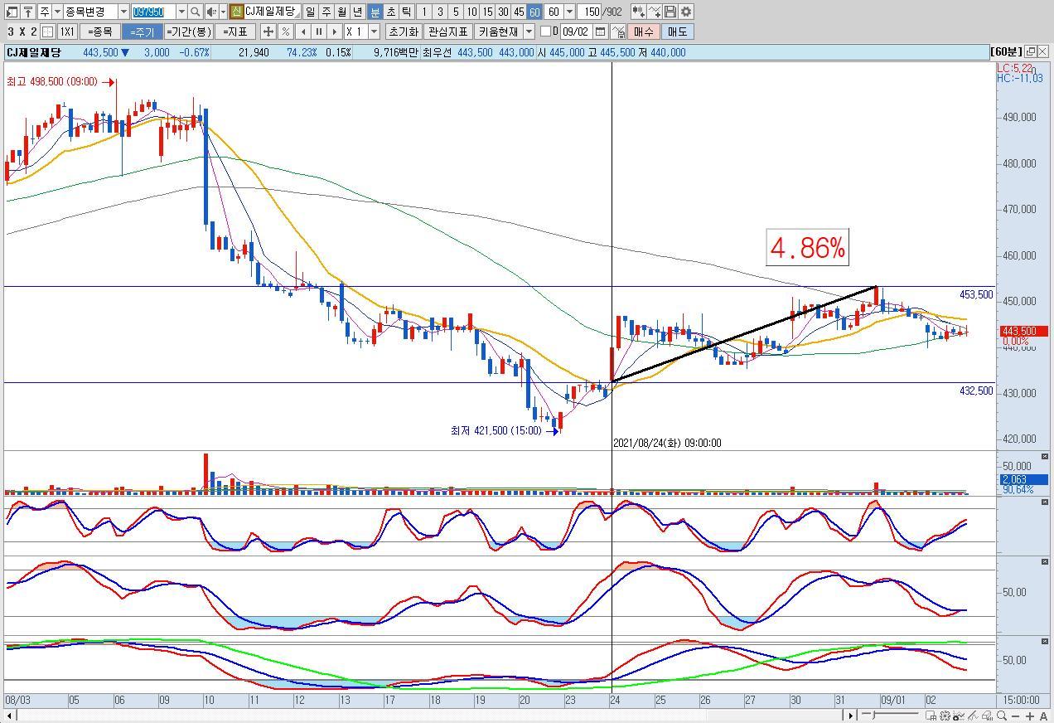Click the text 'A' icon at bottom-right
1054x723 pixels.
pos(1043,716)
